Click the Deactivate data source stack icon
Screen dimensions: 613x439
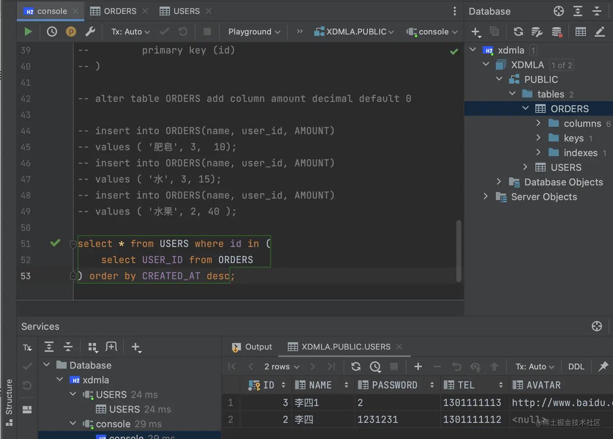[x=557, y=32]
